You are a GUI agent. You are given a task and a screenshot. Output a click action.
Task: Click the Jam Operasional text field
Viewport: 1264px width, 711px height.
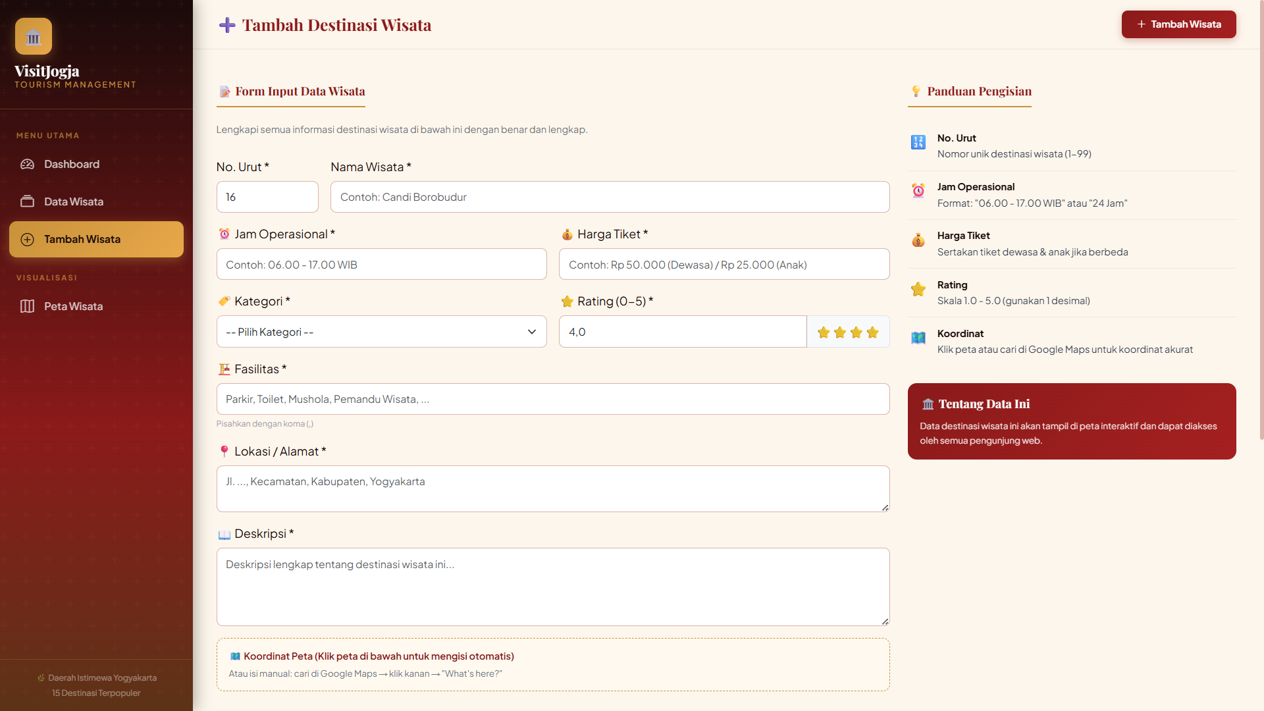tap(382, 264)
